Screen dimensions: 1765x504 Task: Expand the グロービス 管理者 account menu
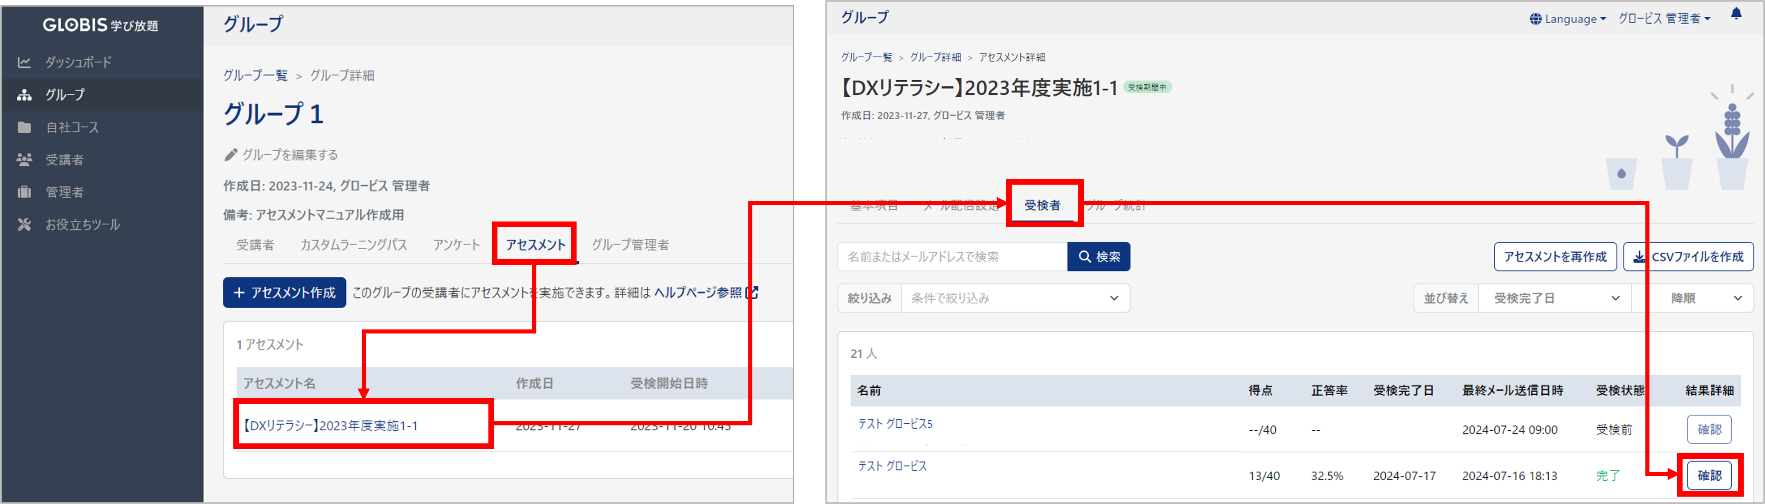1664,19
